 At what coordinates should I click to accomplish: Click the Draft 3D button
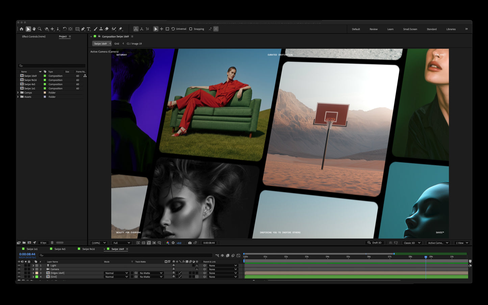(374, 243)
